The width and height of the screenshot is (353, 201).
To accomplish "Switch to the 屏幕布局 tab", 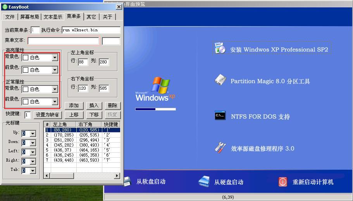I will tap(29, 17).
